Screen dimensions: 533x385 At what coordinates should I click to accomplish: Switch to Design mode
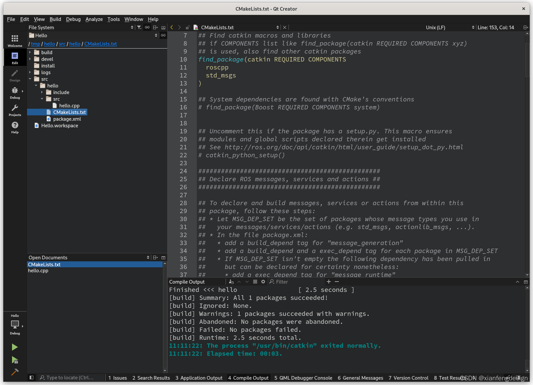pos(15,75)
